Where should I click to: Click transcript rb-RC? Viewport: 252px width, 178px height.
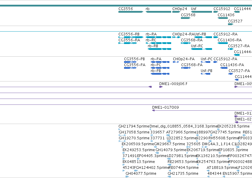[x=158, y=43]
